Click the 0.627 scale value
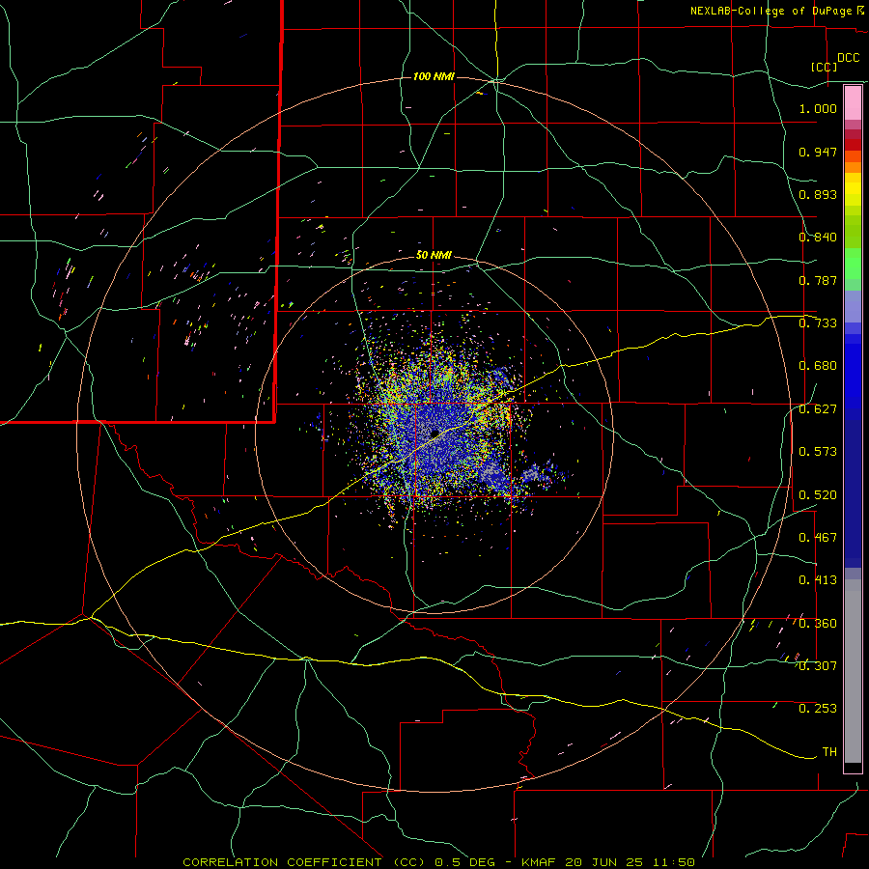 coord(818,409)
